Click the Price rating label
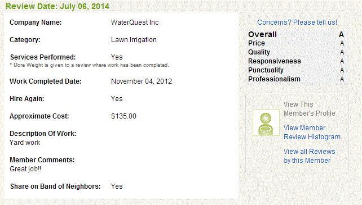The width and height of the screenshot is (362, 205). (257, 43)
